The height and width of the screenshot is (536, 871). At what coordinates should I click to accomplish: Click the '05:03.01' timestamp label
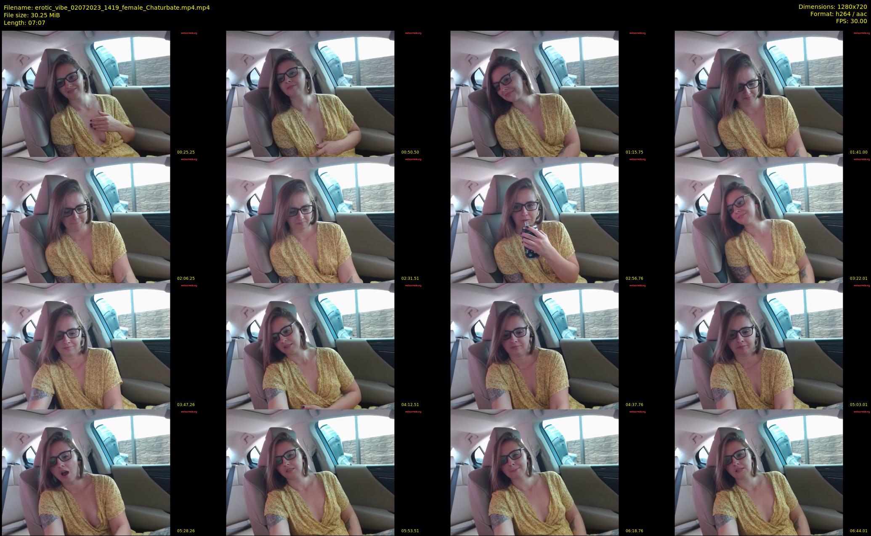[859, 405]
